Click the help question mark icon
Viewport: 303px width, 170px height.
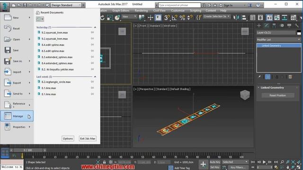(258, 5)
